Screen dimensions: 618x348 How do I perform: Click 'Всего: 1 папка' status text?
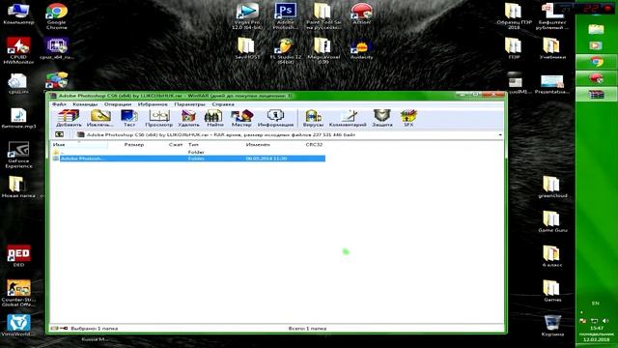[x=307, y=329]
